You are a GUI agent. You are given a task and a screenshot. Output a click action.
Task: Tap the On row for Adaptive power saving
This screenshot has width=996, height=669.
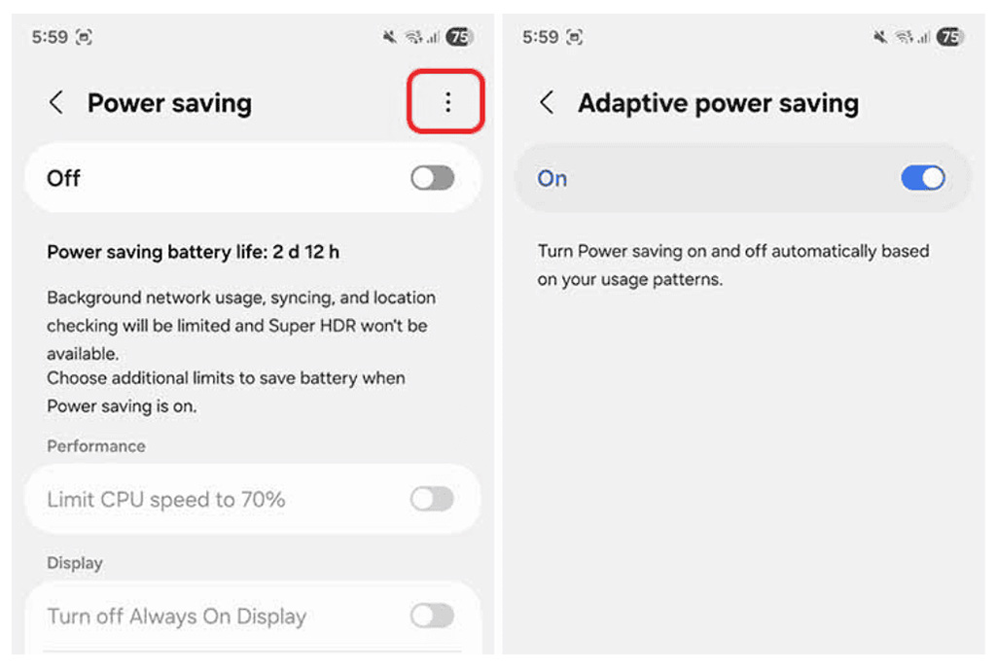click(x=681, y=178)
